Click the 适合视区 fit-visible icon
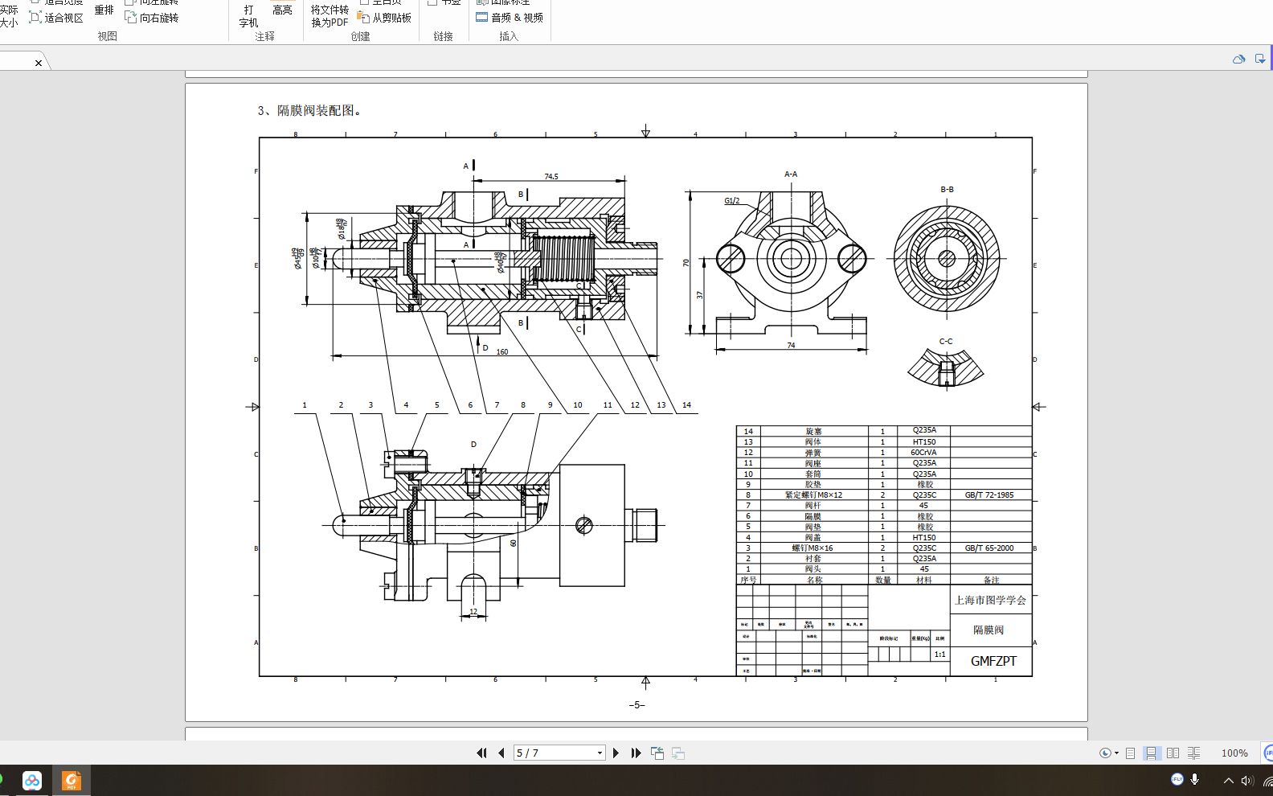Image resolution: width=1273 pixels, height=796 pixels. point(36,17)
